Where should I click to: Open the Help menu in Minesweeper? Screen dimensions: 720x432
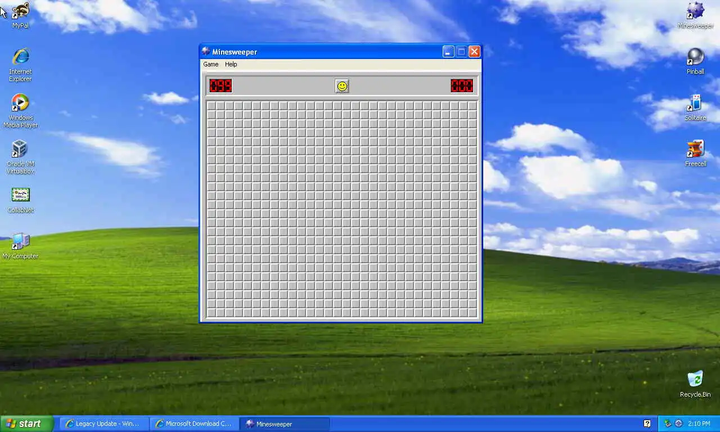[x=231, y=64]
